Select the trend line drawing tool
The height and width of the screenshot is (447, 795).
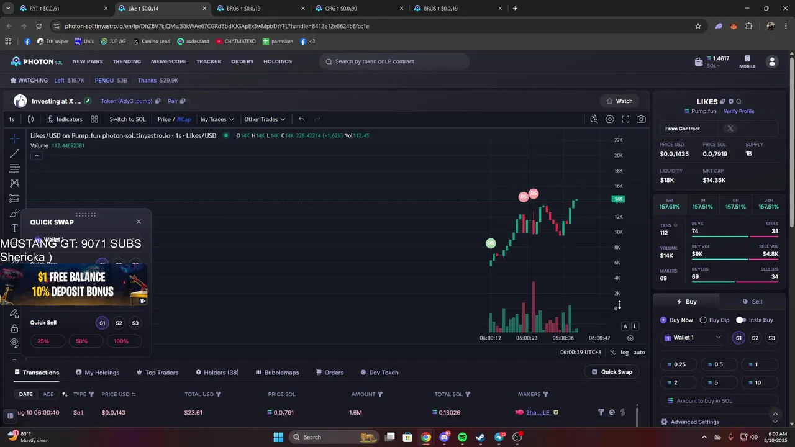14,153
